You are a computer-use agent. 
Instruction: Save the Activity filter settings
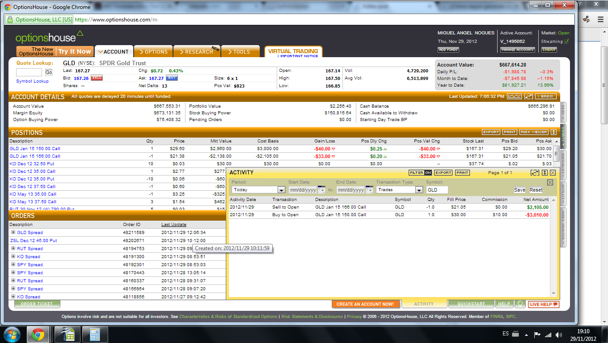click(519, 190)
